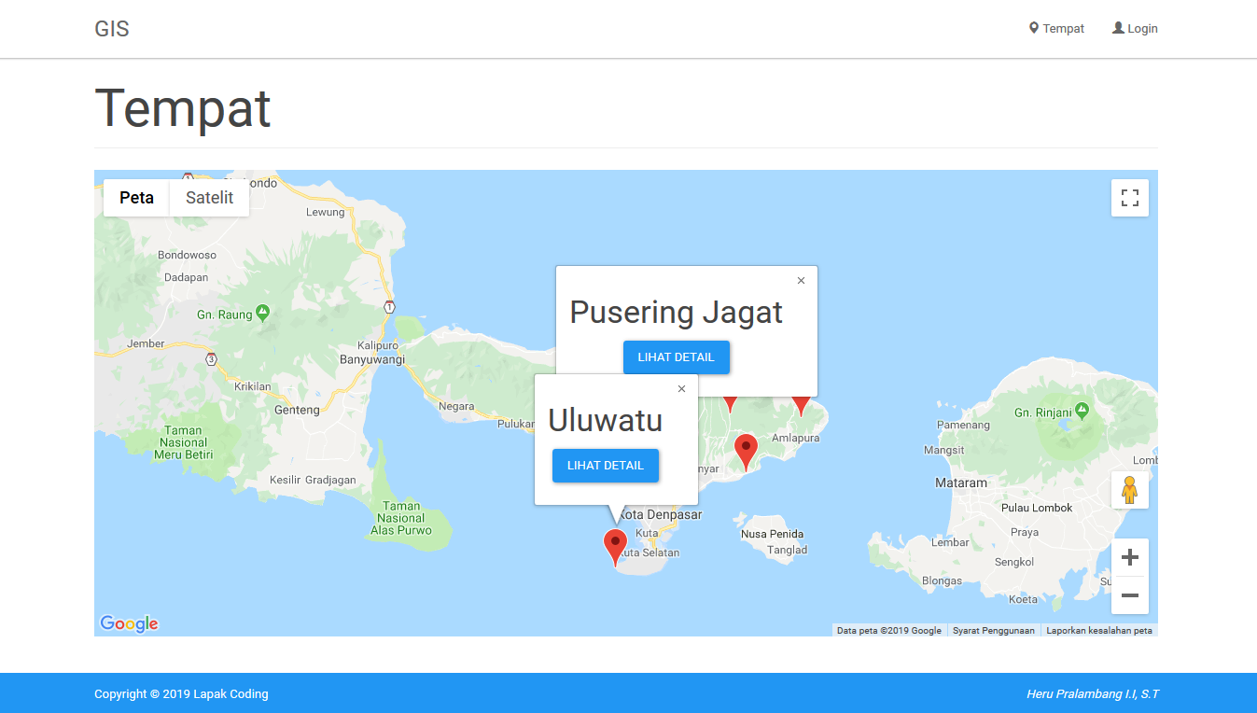Open Tempat in the navigation bar
The image size is (1257, 713).
1056,29
